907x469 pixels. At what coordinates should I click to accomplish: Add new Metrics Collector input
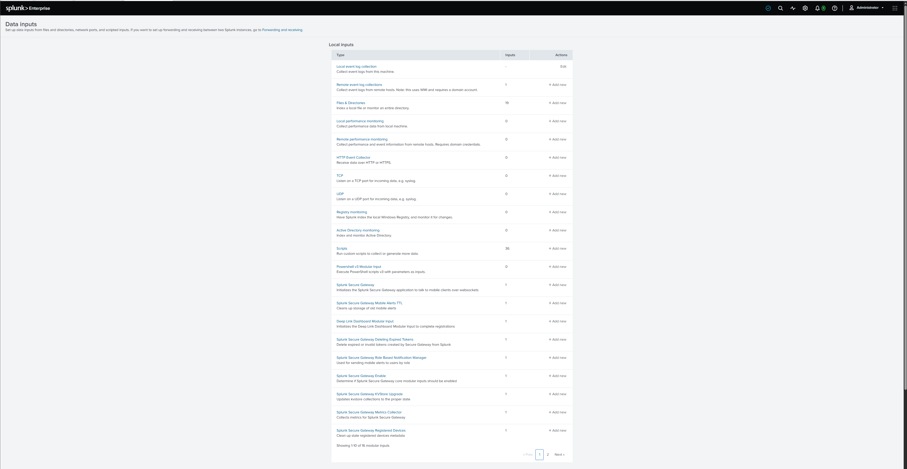[x=557, y=412]
